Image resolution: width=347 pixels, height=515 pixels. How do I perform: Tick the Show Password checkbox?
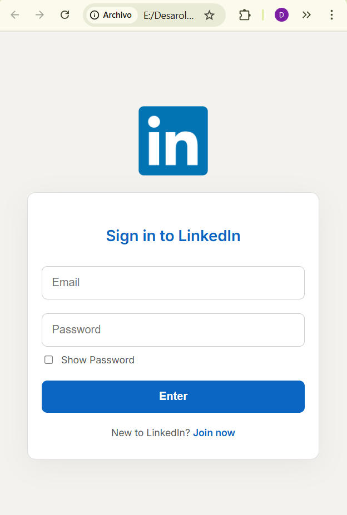[x=49, y=360]
